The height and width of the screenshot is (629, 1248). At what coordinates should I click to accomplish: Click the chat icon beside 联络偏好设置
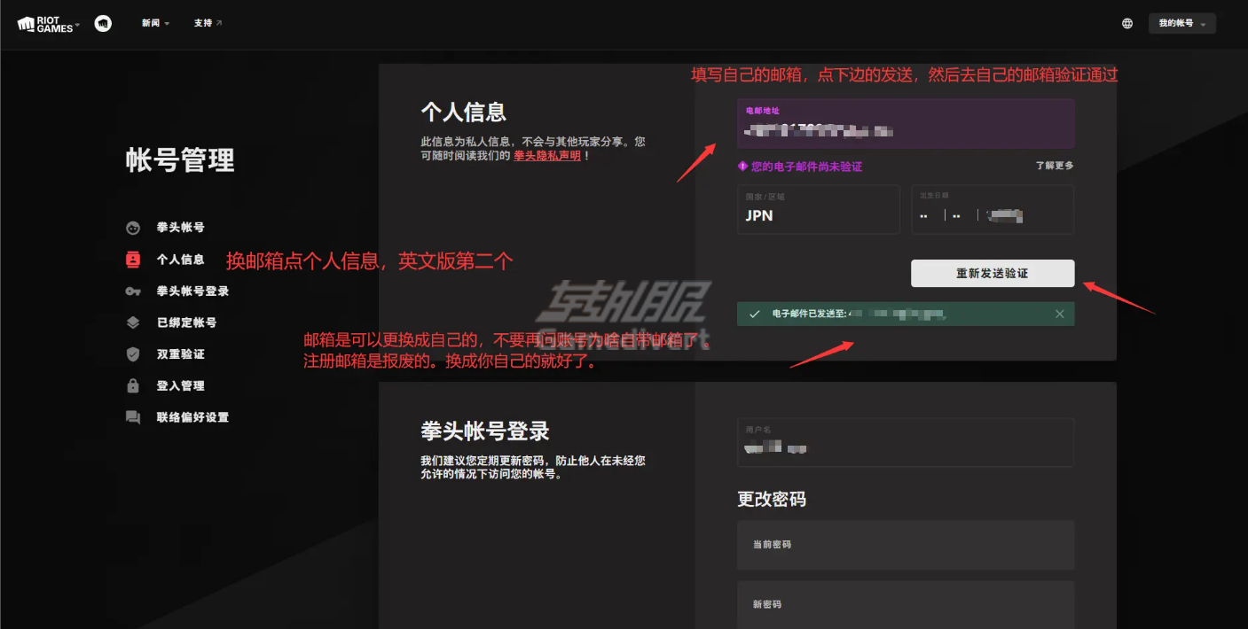133,417
